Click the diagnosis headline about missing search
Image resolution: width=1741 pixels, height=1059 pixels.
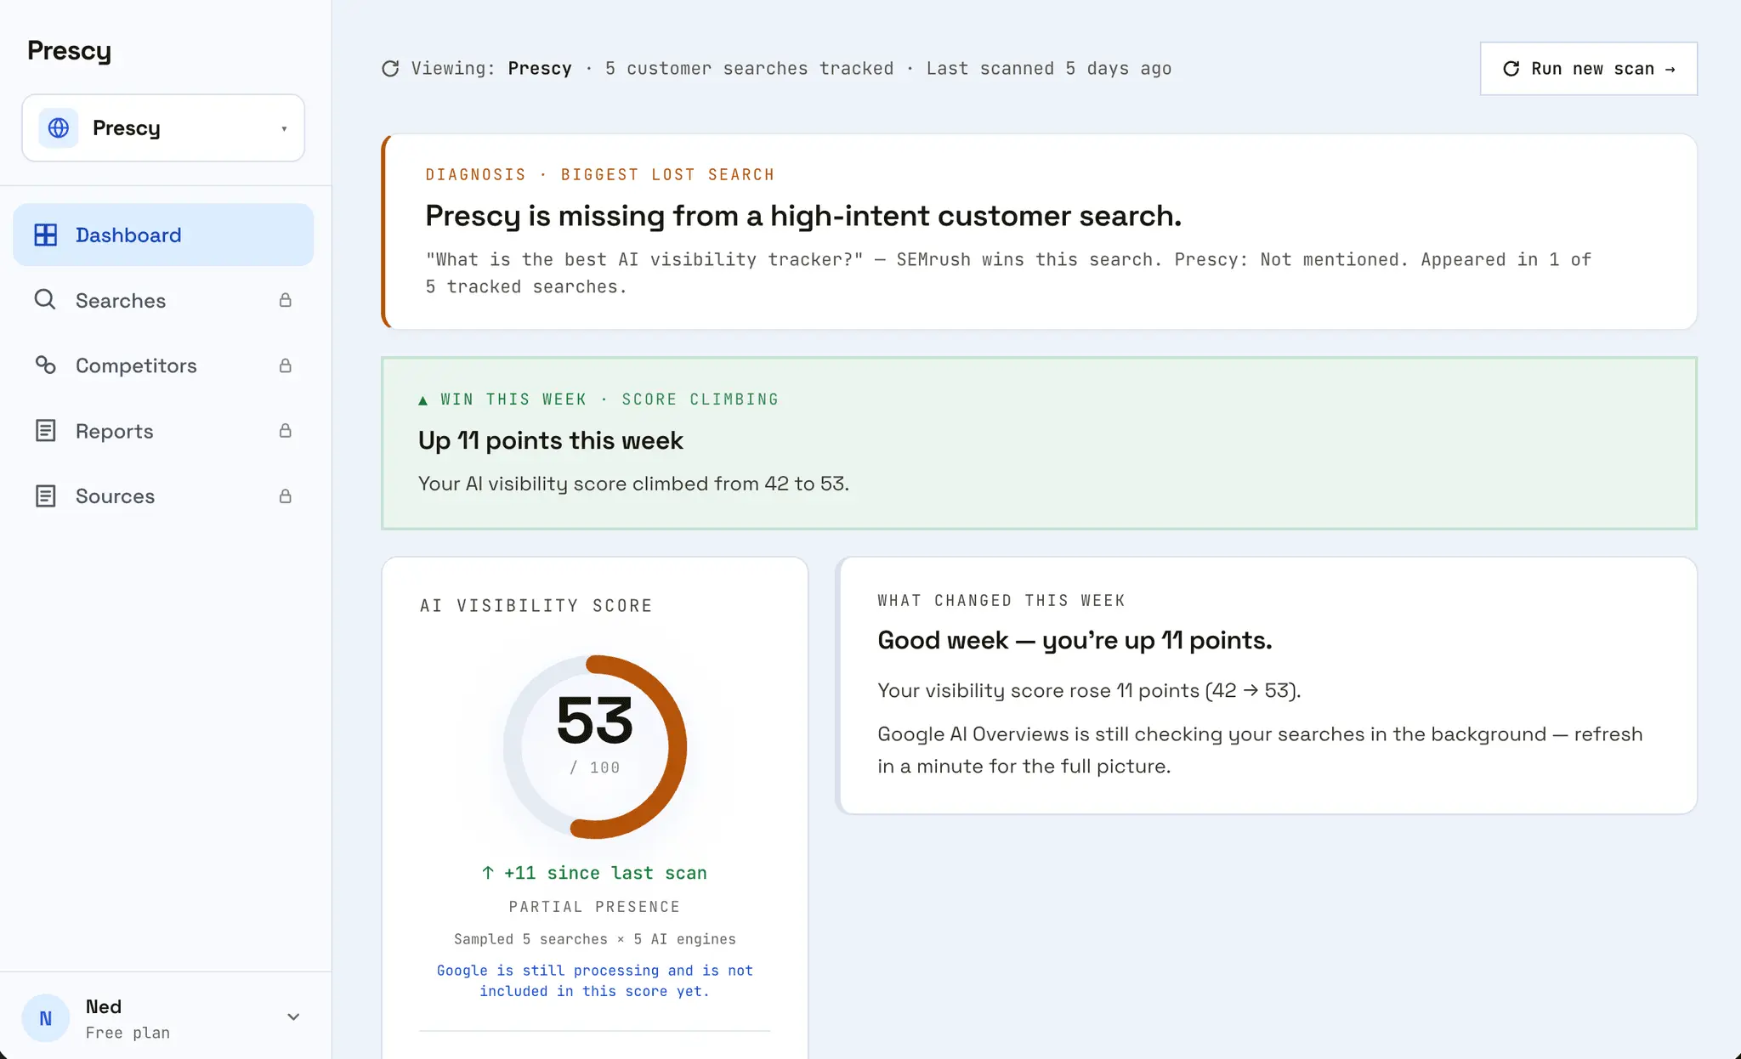pyautogui.click(x=803, y=216)
